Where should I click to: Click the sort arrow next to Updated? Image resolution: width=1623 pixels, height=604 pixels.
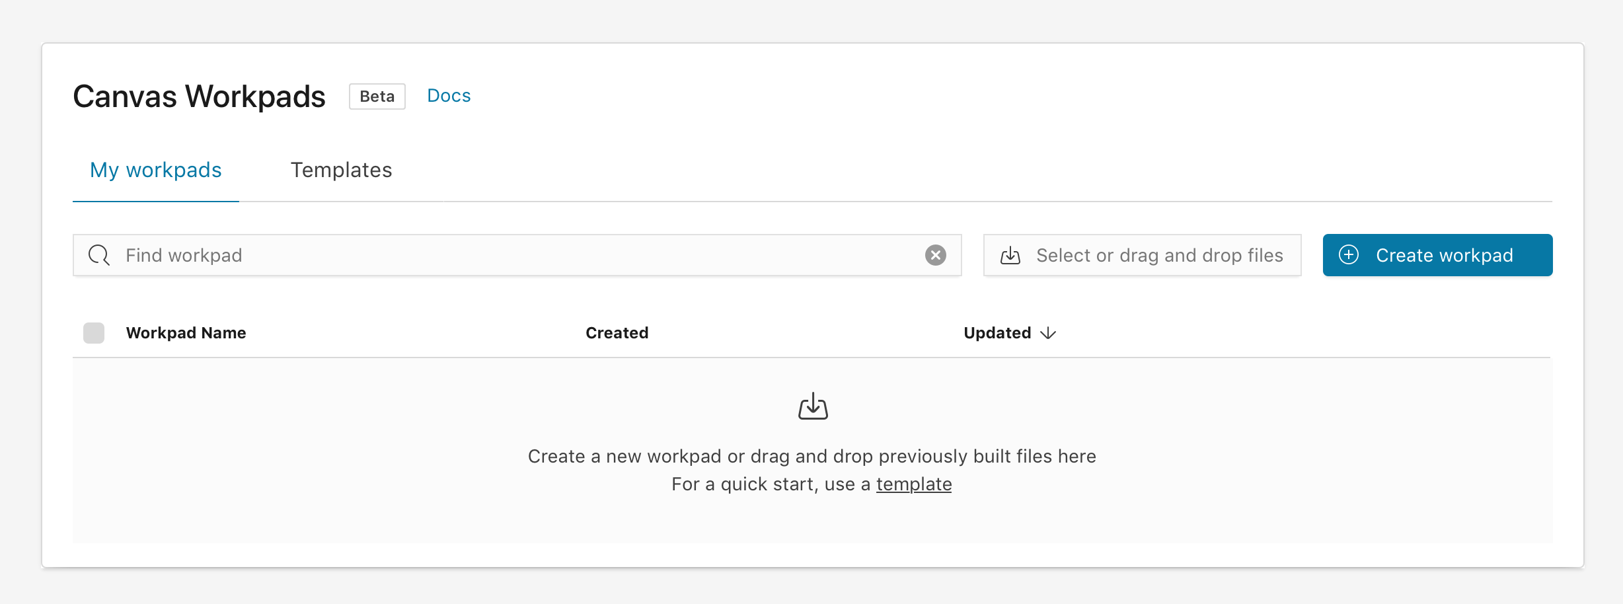pos(1049,334)
